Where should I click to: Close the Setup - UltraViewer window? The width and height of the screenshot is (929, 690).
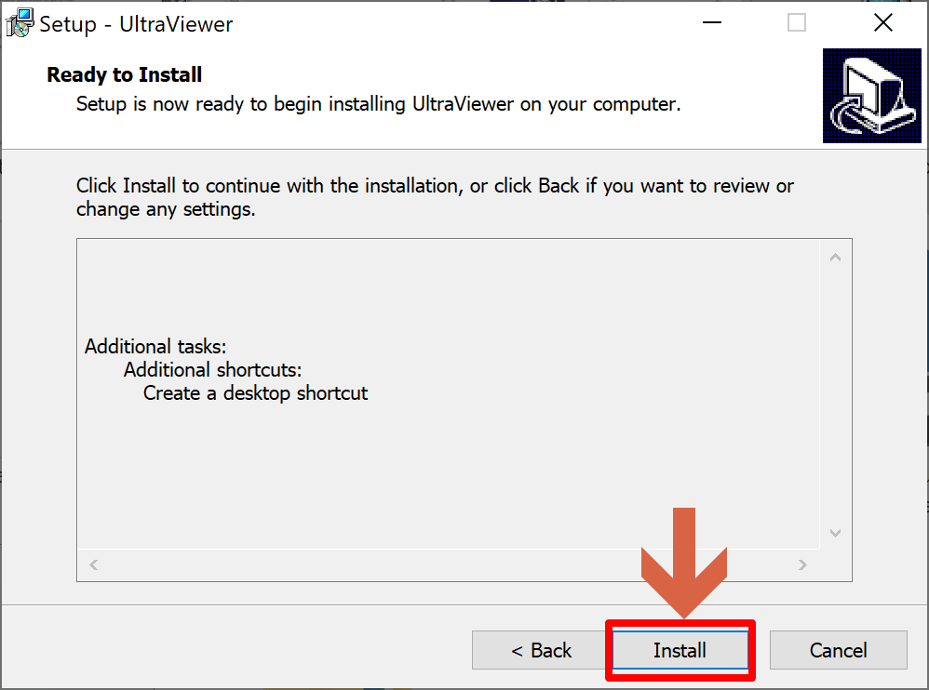pos(882,23)
